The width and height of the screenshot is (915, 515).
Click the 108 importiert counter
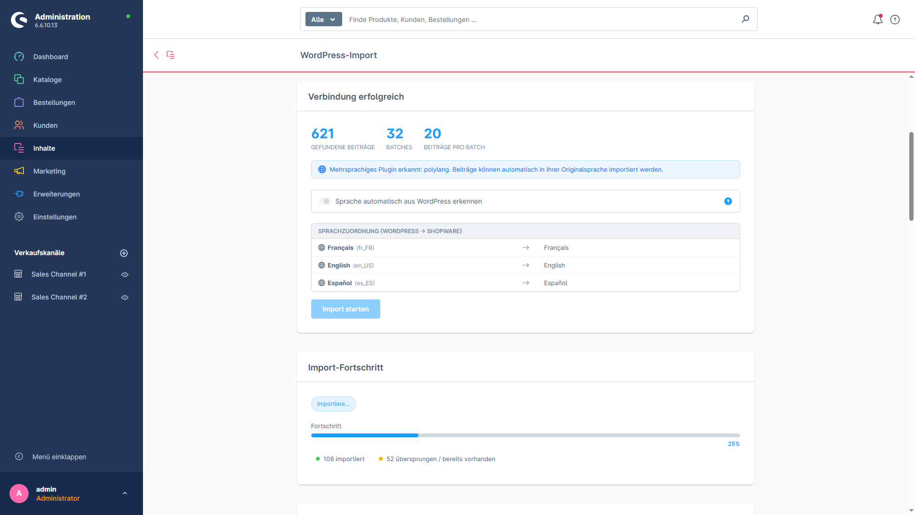click(x=340, y=459)
